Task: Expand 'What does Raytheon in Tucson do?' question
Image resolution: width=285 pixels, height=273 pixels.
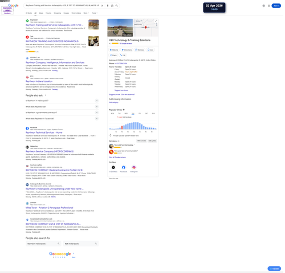Action: click(x=62, y=118)
